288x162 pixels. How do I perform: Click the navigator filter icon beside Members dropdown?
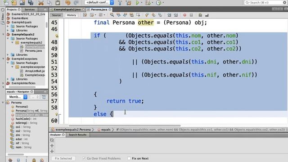pyautogui.click(x=44, y=97)
